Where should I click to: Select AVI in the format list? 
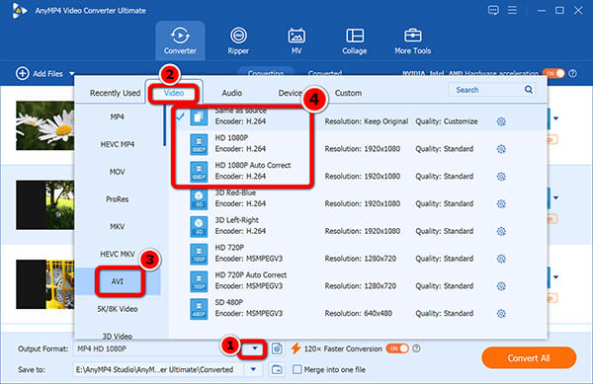pos(118,281)
